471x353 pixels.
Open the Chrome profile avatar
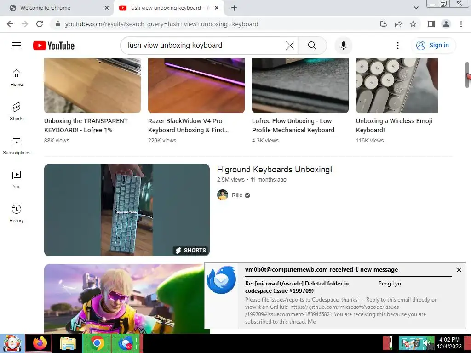point(446,24)
